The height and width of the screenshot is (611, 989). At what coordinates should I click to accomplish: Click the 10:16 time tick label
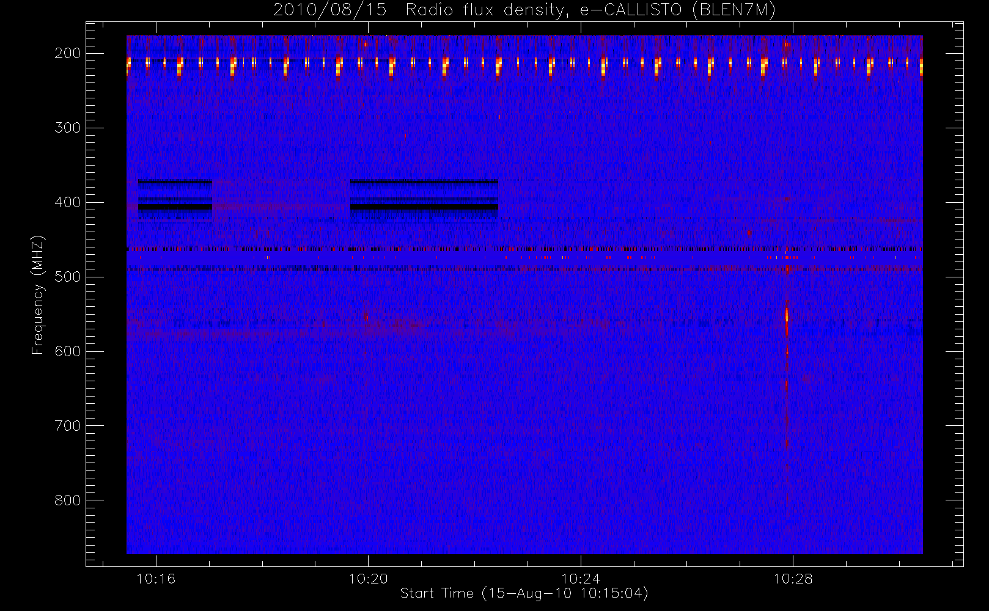156,579
